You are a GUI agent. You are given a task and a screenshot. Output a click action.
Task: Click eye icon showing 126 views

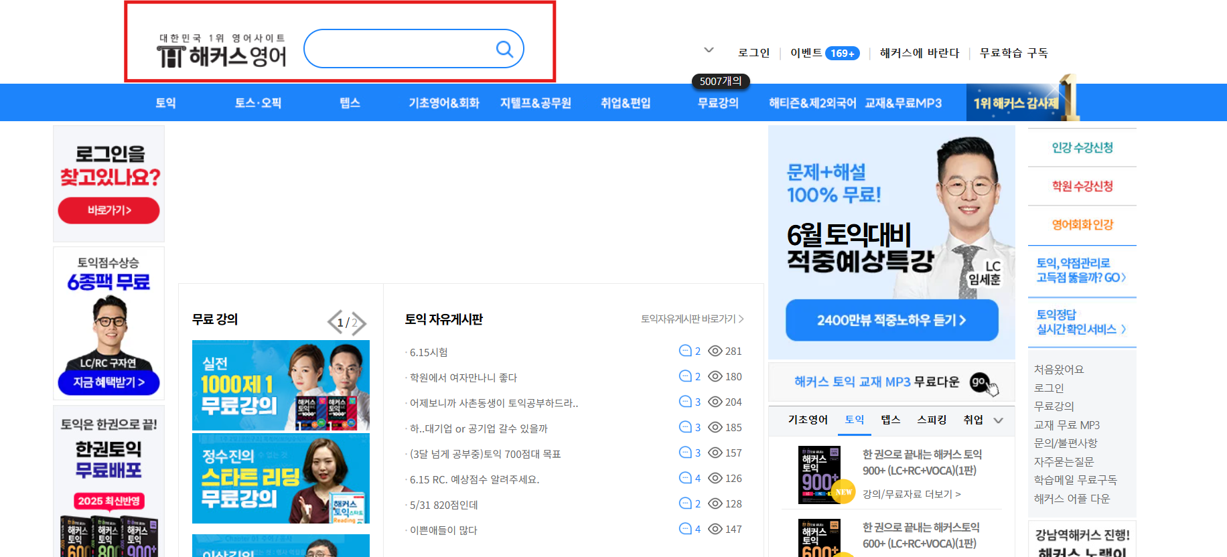(x=715, y=478)
